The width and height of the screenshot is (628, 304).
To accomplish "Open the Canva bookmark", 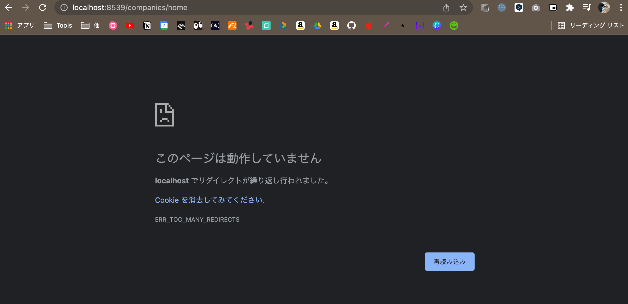I will click(437, 26).
